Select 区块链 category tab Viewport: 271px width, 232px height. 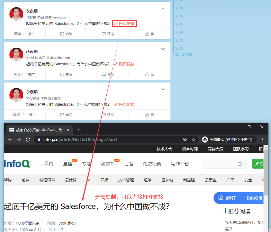click(167, 180)
